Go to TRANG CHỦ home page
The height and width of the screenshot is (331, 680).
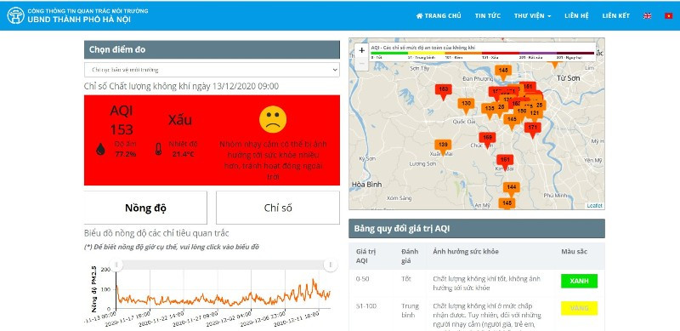click(x=439, y=15)
